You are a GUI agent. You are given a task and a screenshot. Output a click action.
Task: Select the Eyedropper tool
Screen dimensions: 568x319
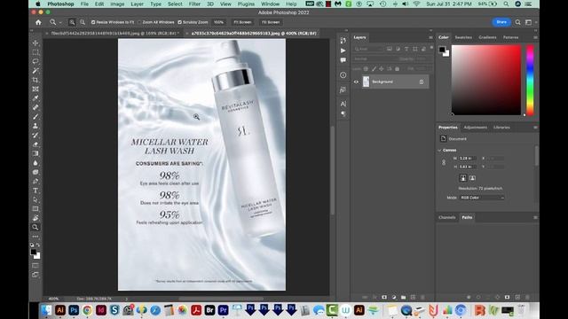click(x=35, y=98)
